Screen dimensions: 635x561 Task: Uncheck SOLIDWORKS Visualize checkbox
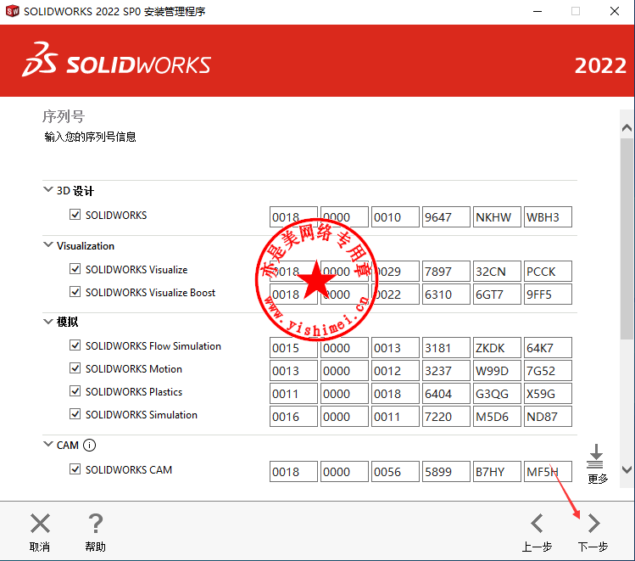75,269
